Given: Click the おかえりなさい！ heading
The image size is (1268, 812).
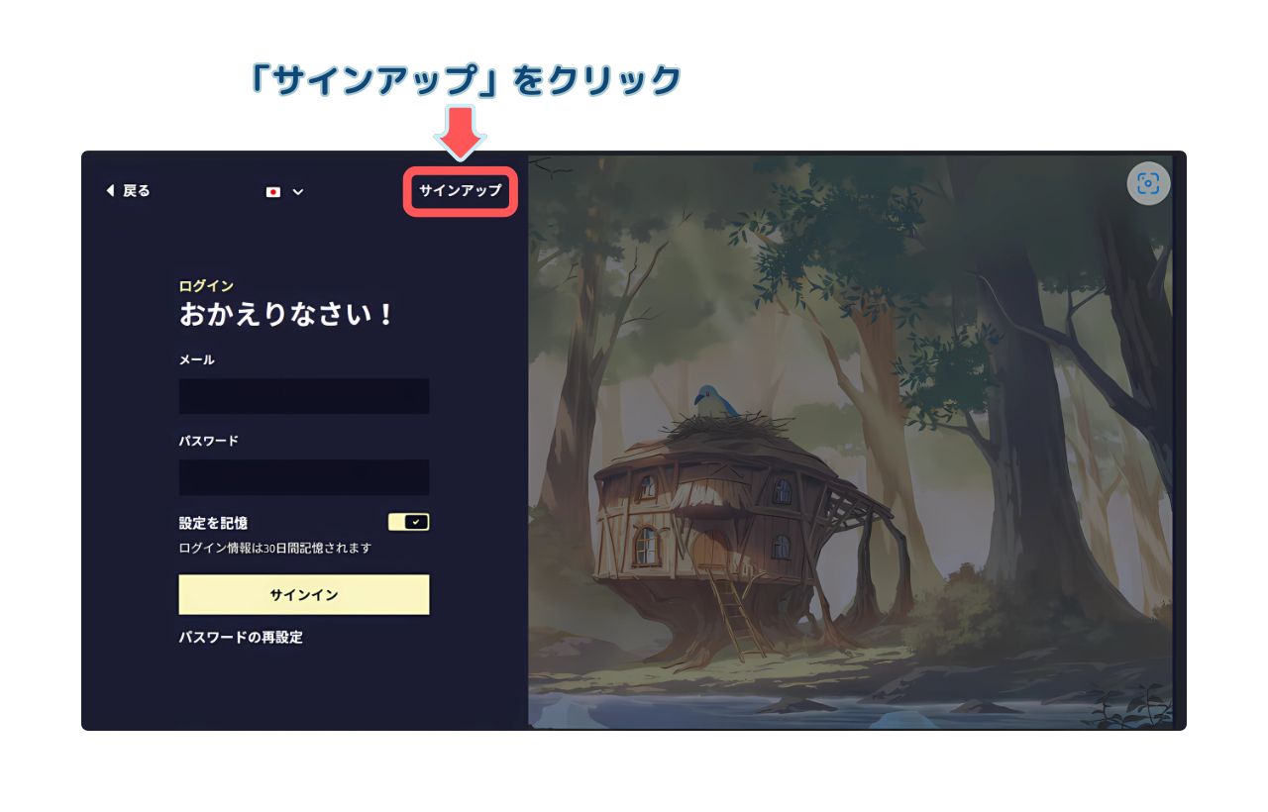Looking at the screenshot, I should 287,315.
